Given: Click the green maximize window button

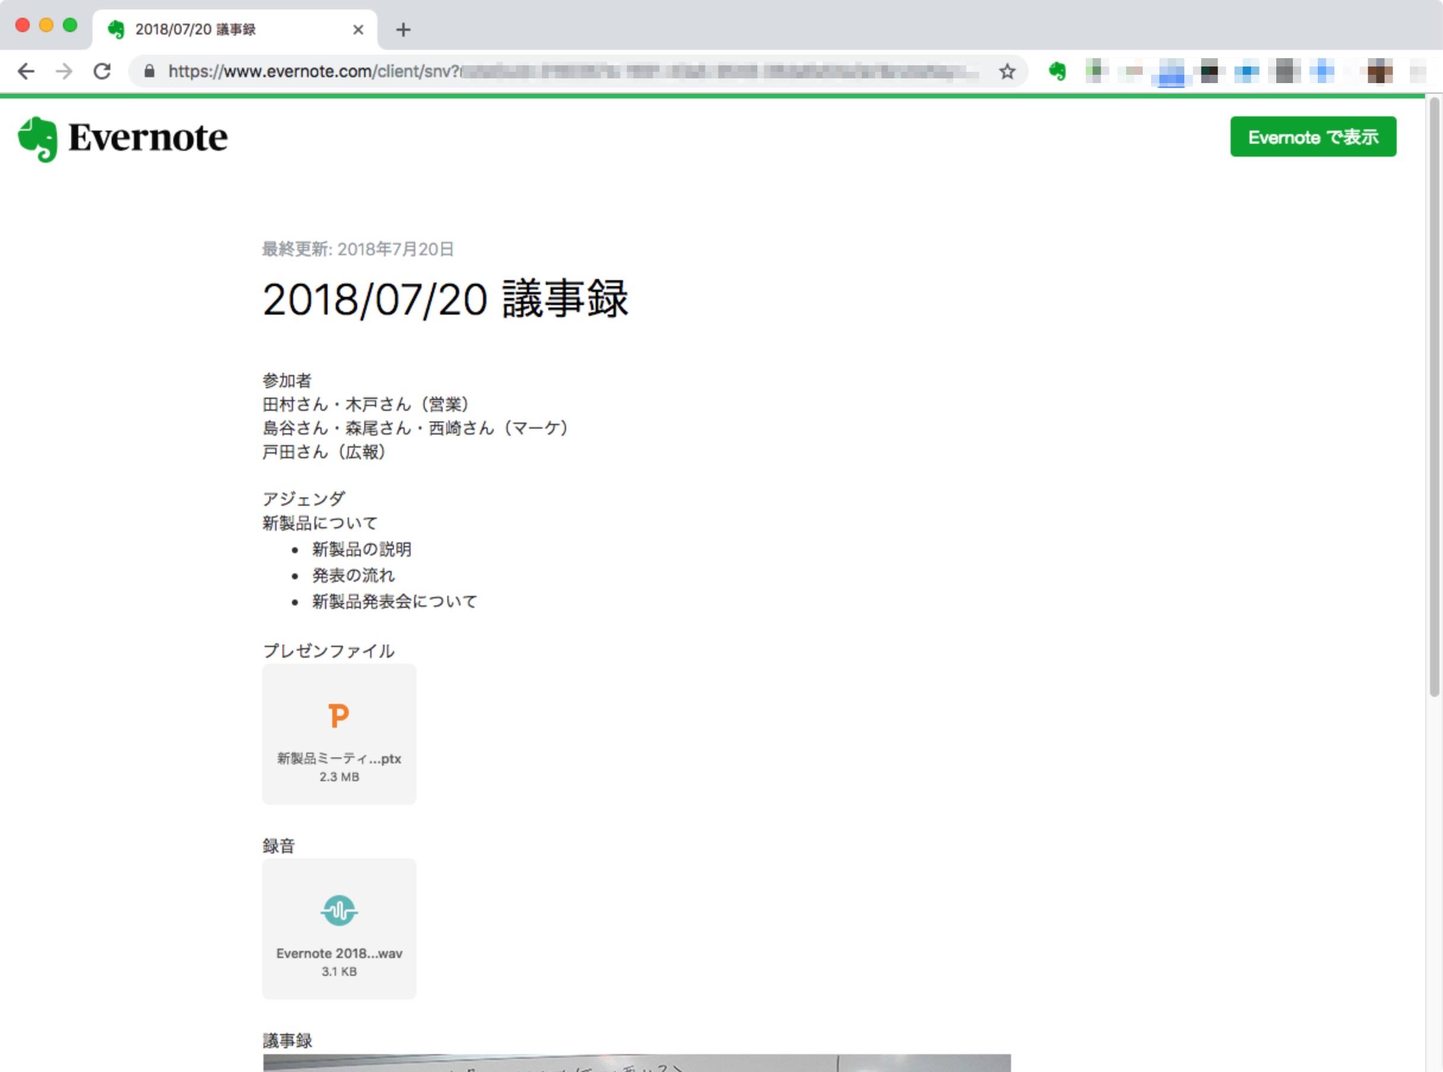Looking at the screenshot, I should coord(70,26).
